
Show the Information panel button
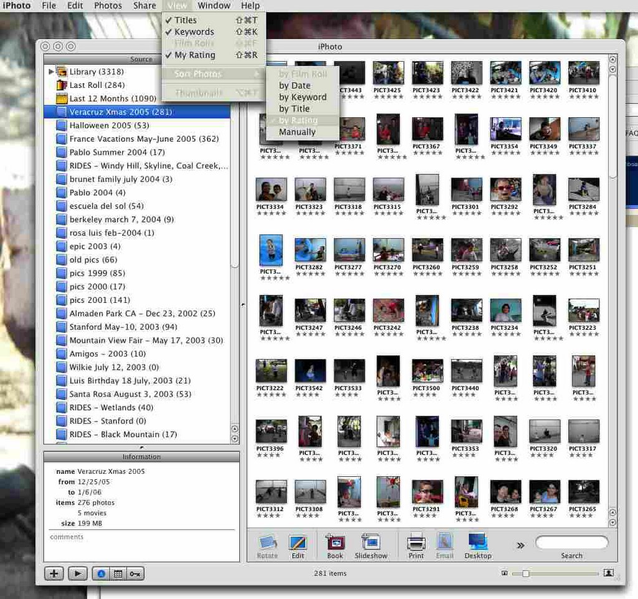pos(101,573)
